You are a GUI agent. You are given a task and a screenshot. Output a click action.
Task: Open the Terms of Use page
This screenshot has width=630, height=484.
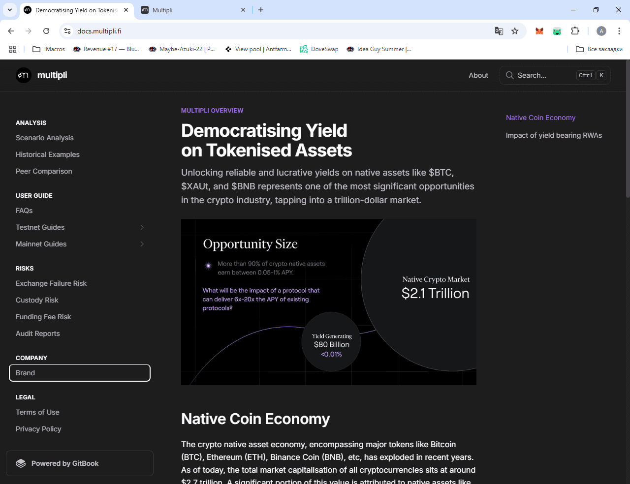coord(37,412)
